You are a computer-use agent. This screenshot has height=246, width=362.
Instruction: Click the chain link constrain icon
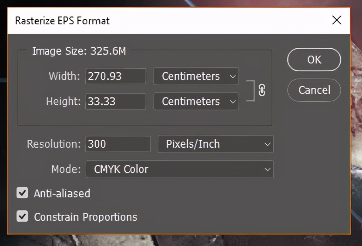coord(262,90)
